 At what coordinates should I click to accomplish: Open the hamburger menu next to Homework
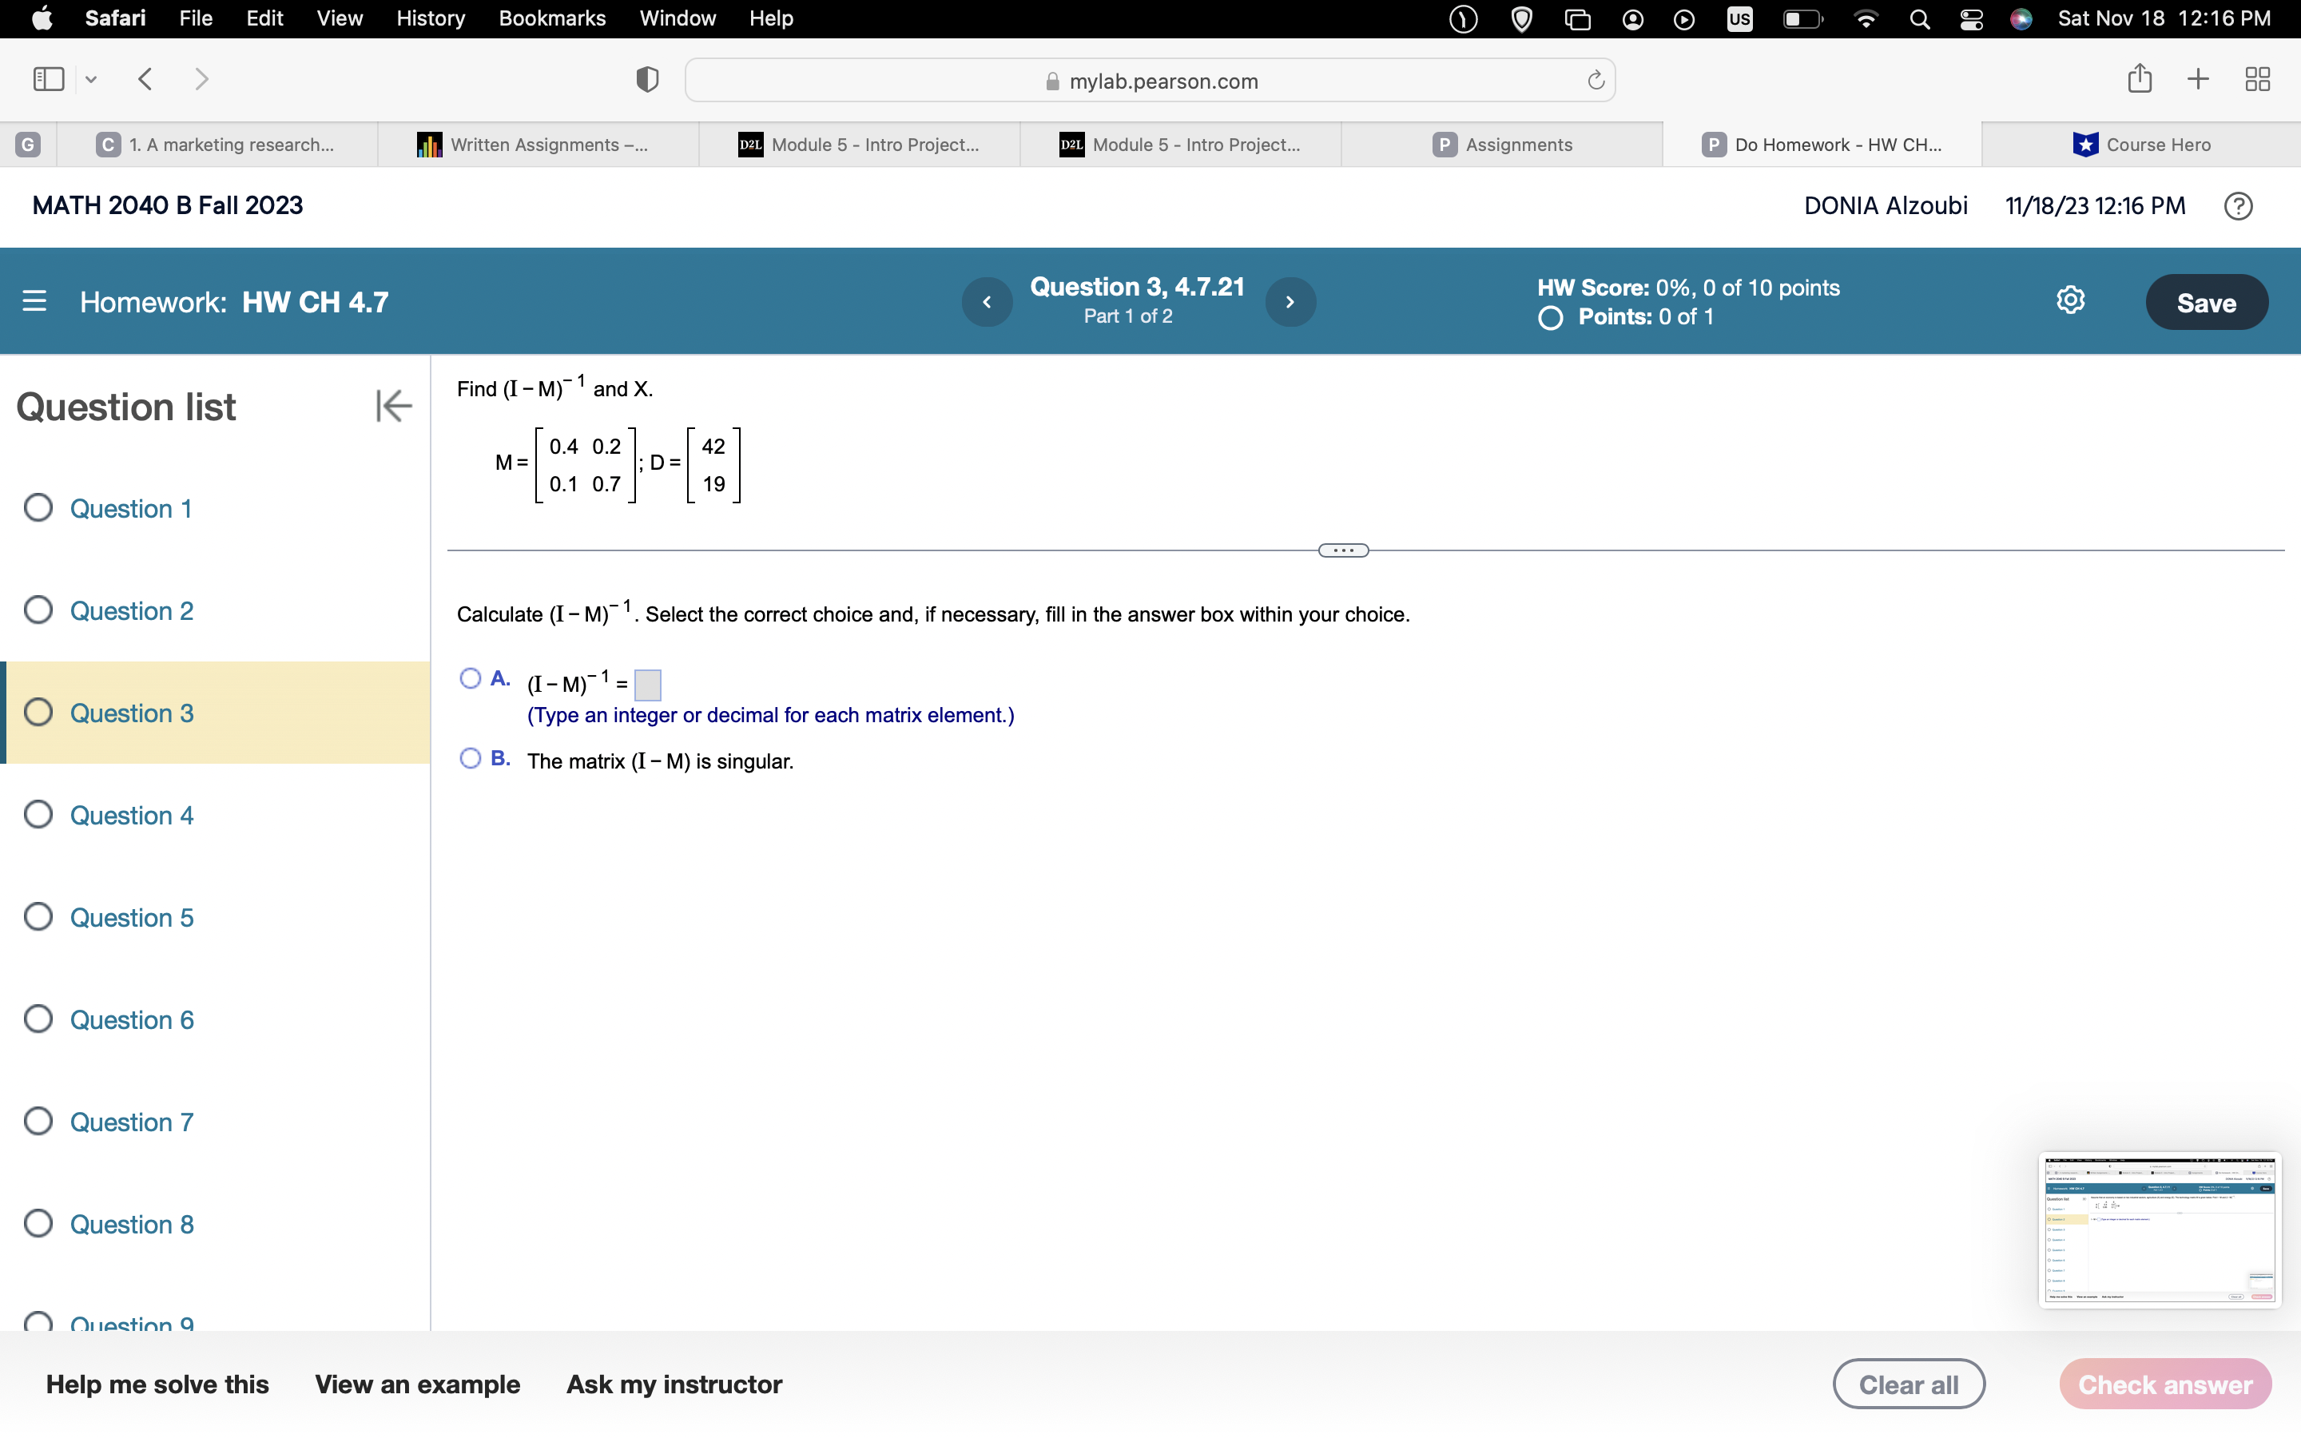(34, 300)
